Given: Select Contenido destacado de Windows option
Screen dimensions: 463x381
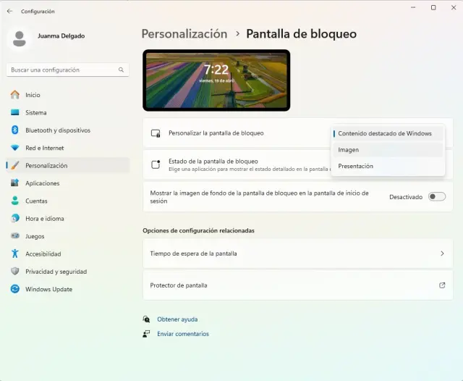Looking at the screenshot, I should 384,133.
